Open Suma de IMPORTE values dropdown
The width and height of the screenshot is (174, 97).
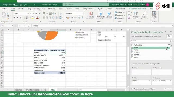(170, 81)
